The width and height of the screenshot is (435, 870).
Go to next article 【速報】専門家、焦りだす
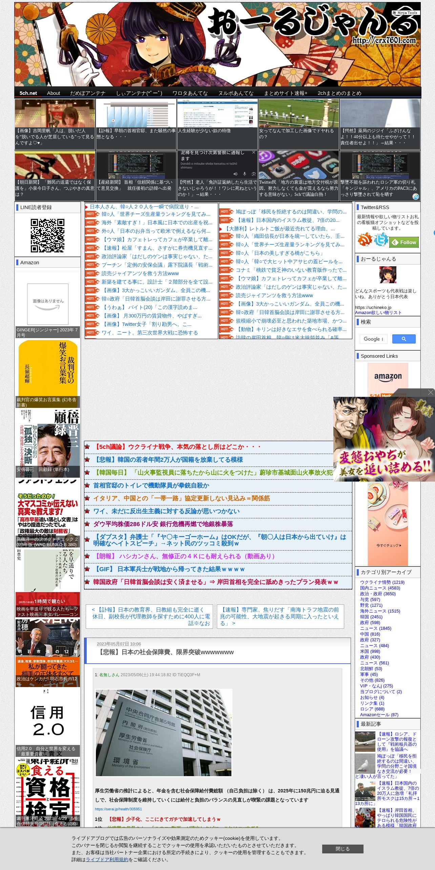(280, 616)
